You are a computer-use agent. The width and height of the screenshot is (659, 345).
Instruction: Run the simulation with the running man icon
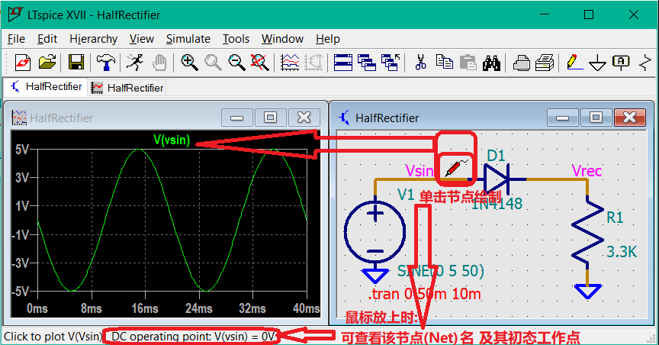(x=135, y=63)
